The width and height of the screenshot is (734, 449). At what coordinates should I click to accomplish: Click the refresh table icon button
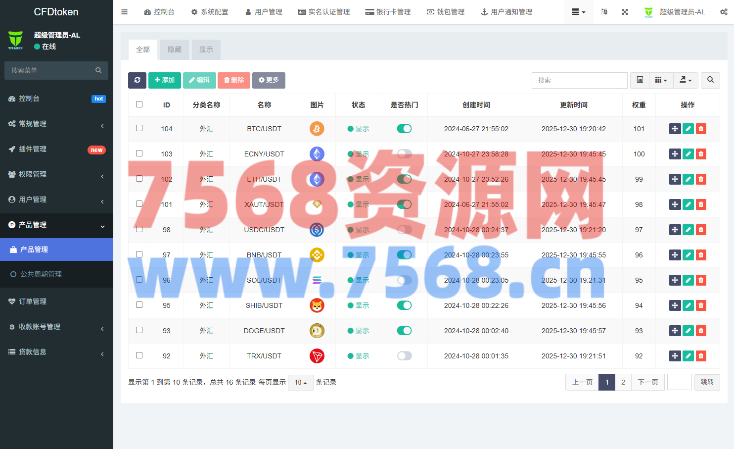[137, 80]
